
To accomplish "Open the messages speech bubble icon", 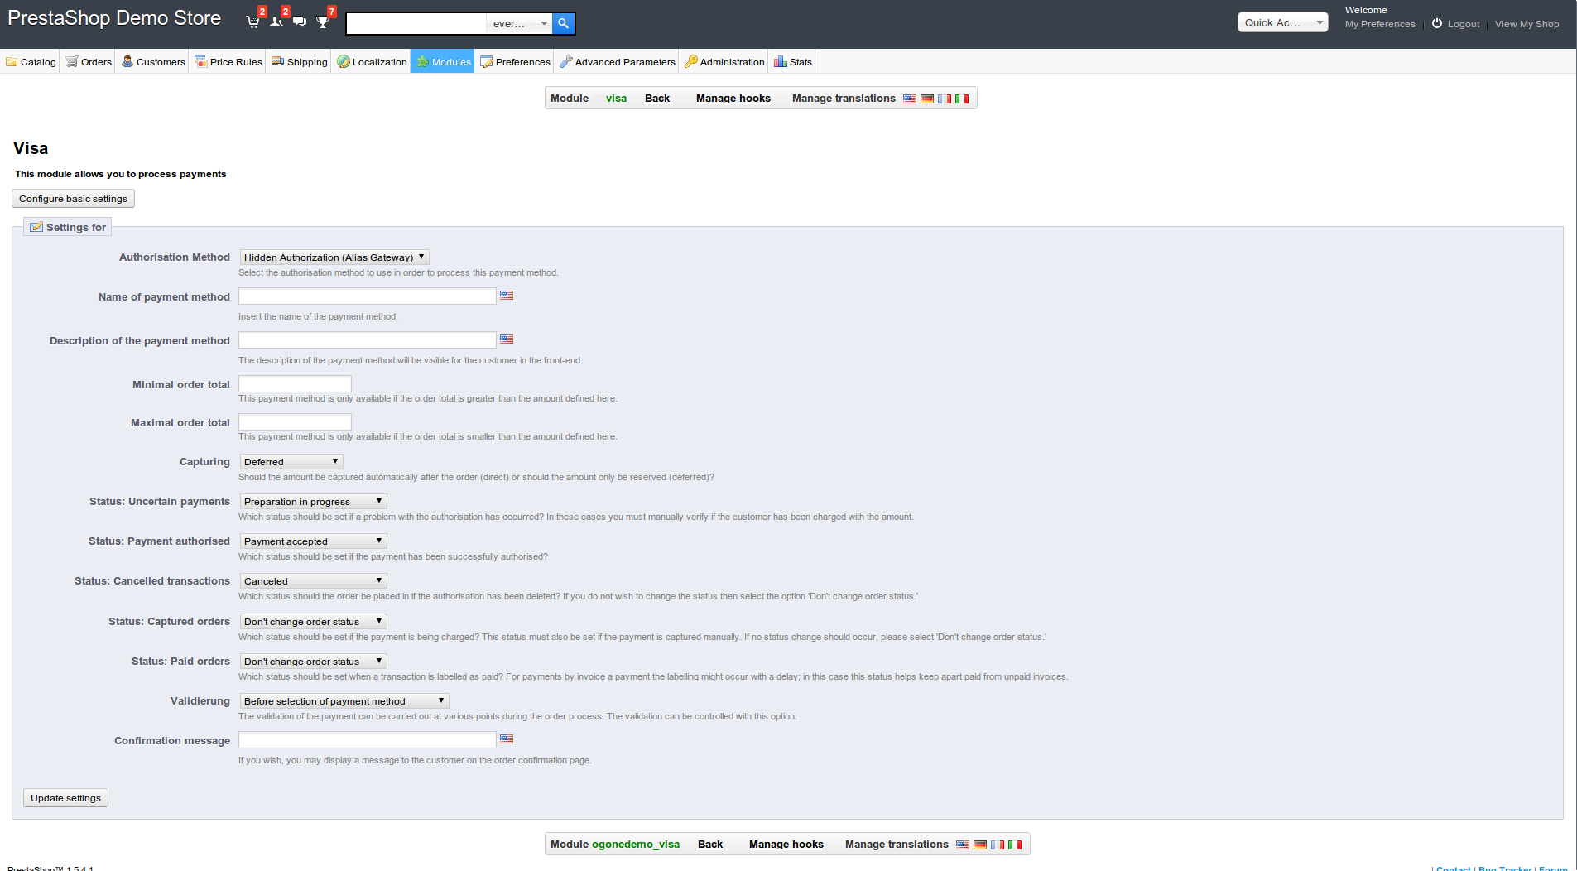I will pos(300,22).
